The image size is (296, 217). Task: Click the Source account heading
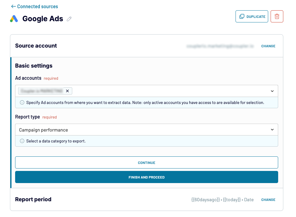coord(36,46)
